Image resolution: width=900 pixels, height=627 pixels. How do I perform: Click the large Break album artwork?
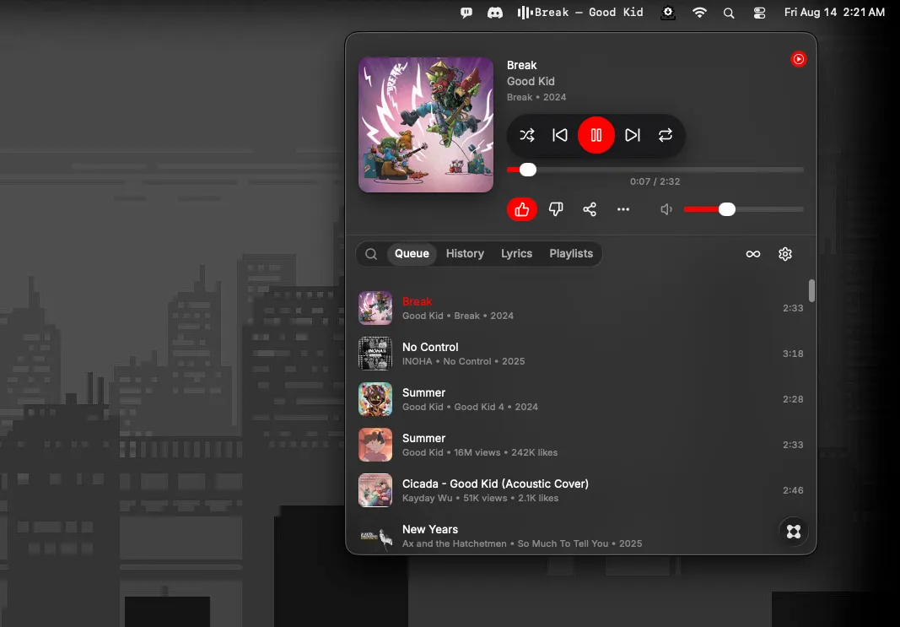point(426,125)
